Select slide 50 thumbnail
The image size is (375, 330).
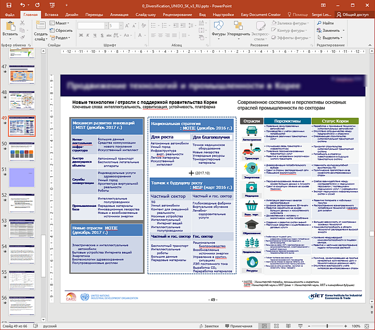(x=22, y=152)
